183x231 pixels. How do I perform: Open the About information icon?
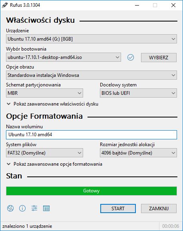pos(22,208)
